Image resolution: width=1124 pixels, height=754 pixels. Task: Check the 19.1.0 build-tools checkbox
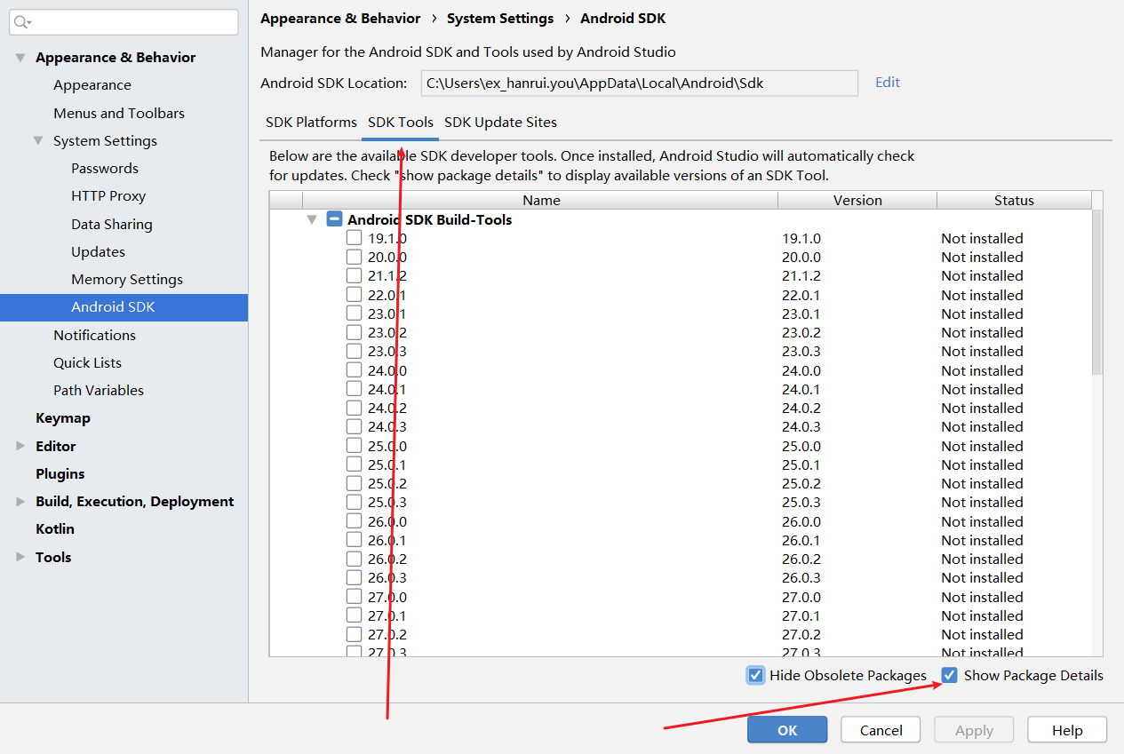click(x=355, y=238)
